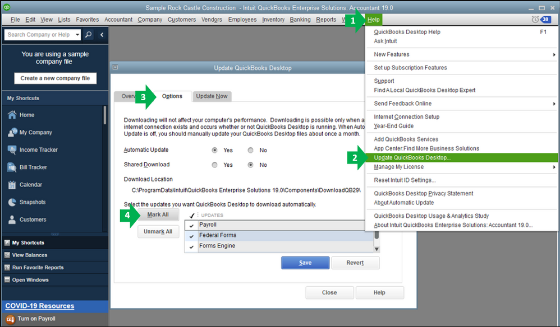Screen dimensions: 560x327
Task: Set Shared Download to No
Action: coord(251,165)
